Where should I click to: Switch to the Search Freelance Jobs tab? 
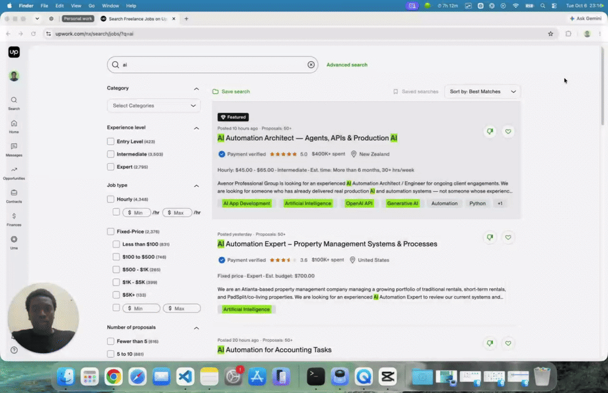(x=138, y=18)
